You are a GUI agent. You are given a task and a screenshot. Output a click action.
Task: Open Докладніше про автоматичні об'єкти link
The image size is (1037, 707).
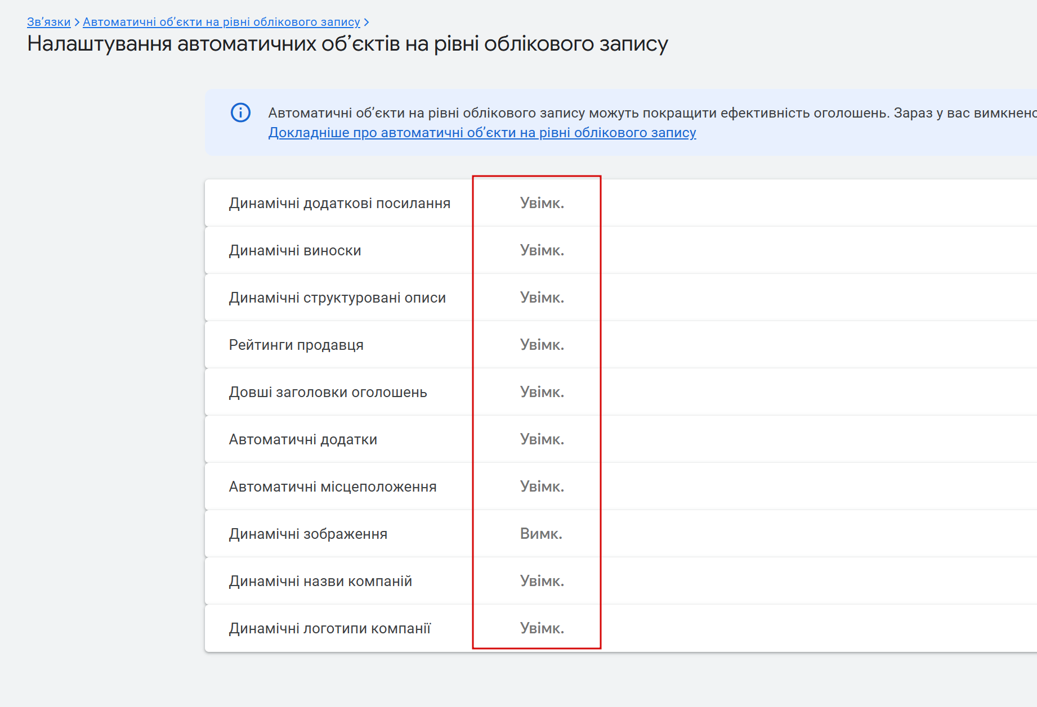tap(482, 133)
